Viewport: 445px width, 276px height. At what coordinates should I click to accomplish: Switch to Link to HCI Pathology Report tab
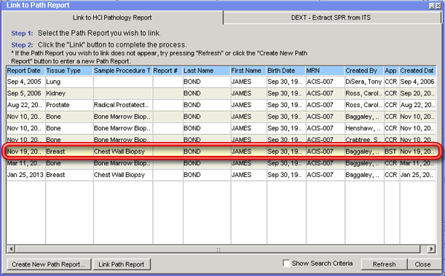coord(112,17)
